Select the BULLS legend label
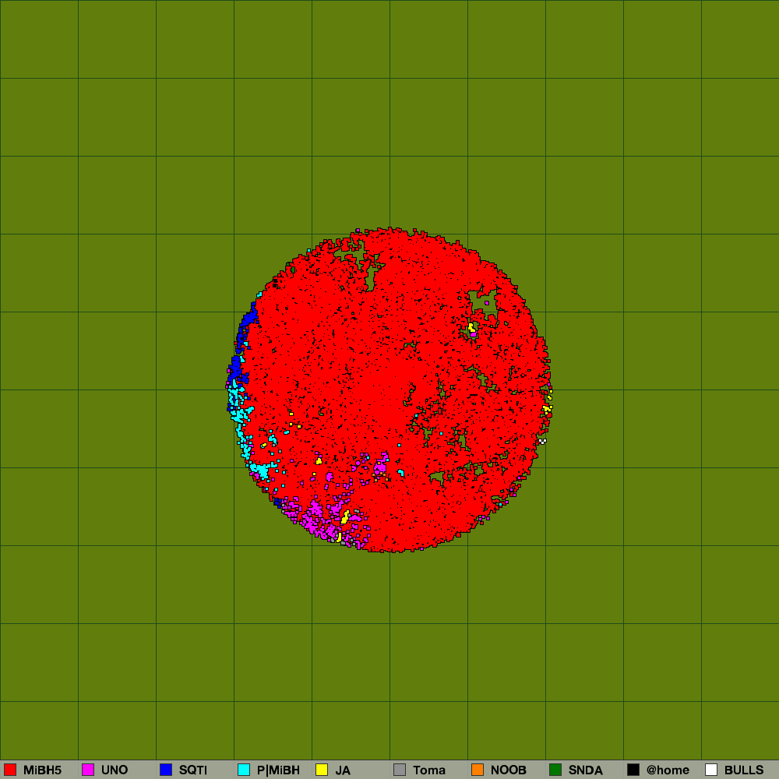779x779 pixels. (x=744, y=770)
